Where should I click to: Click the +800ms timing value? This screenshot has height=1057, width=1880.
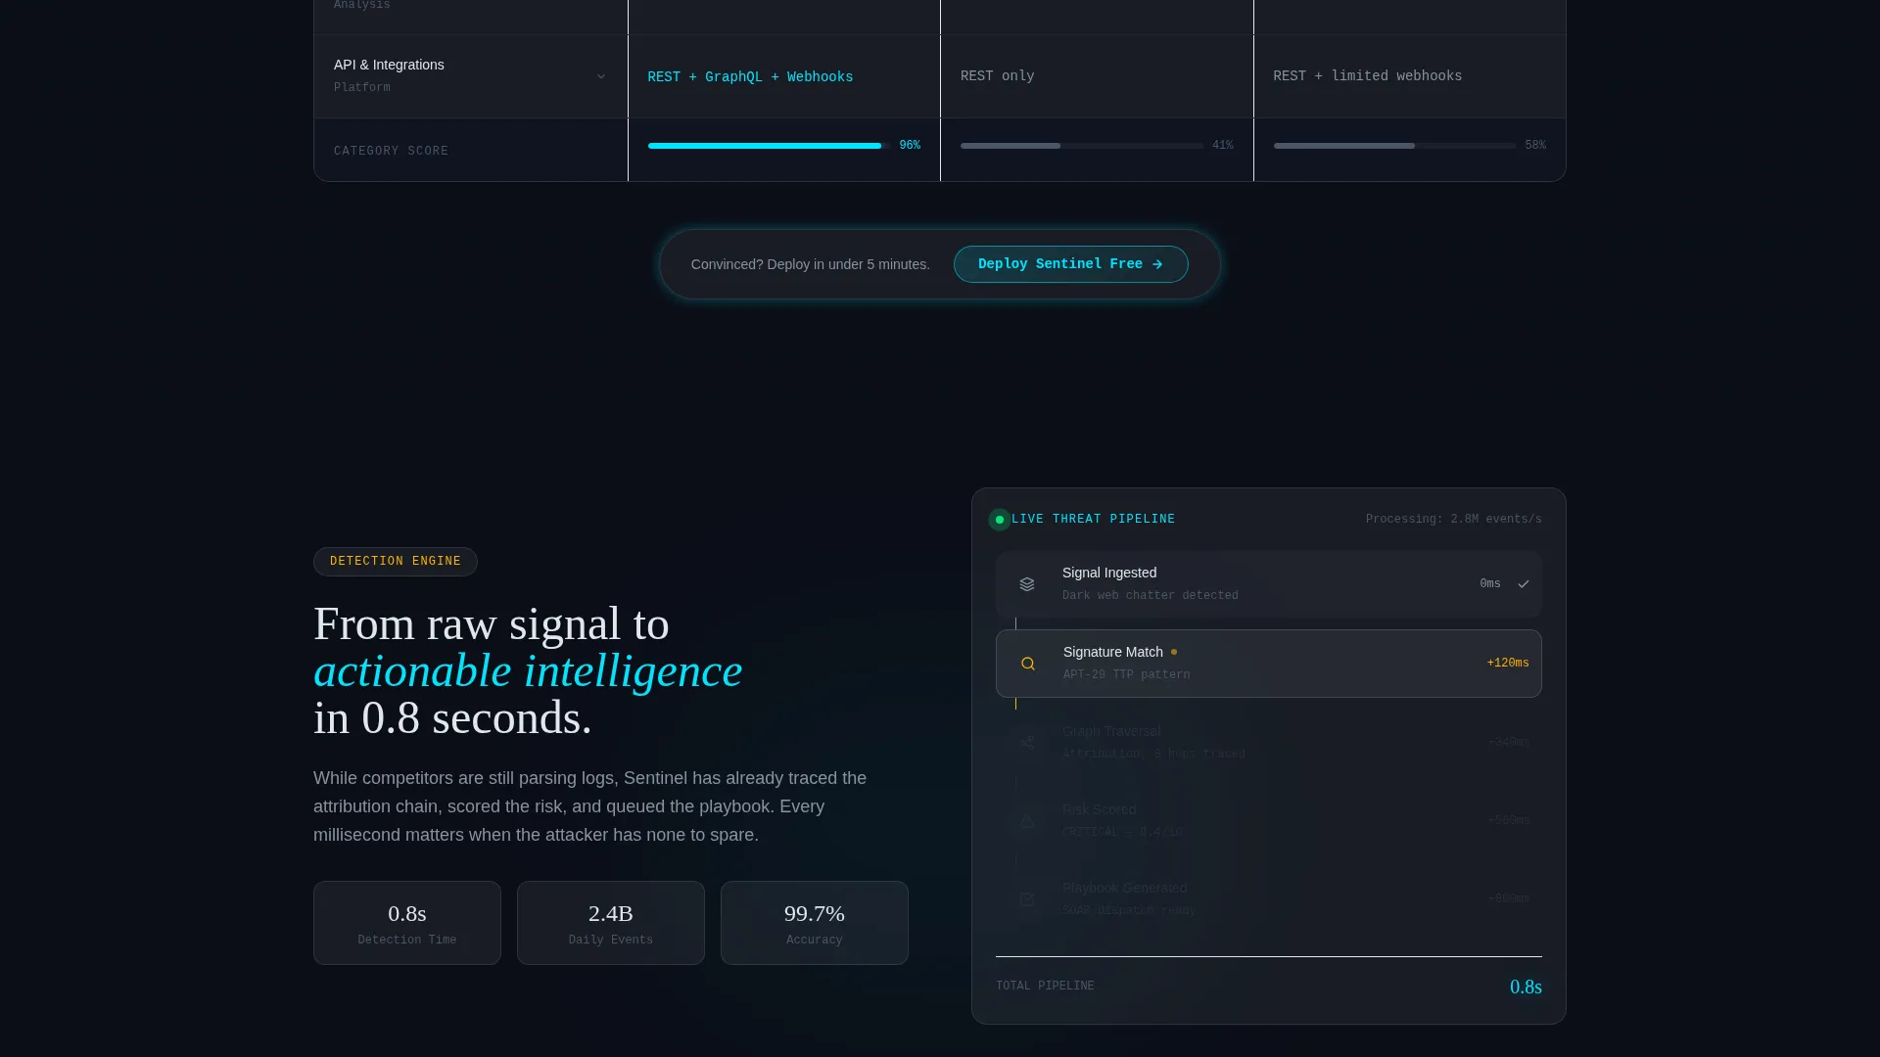(1509, 899)
